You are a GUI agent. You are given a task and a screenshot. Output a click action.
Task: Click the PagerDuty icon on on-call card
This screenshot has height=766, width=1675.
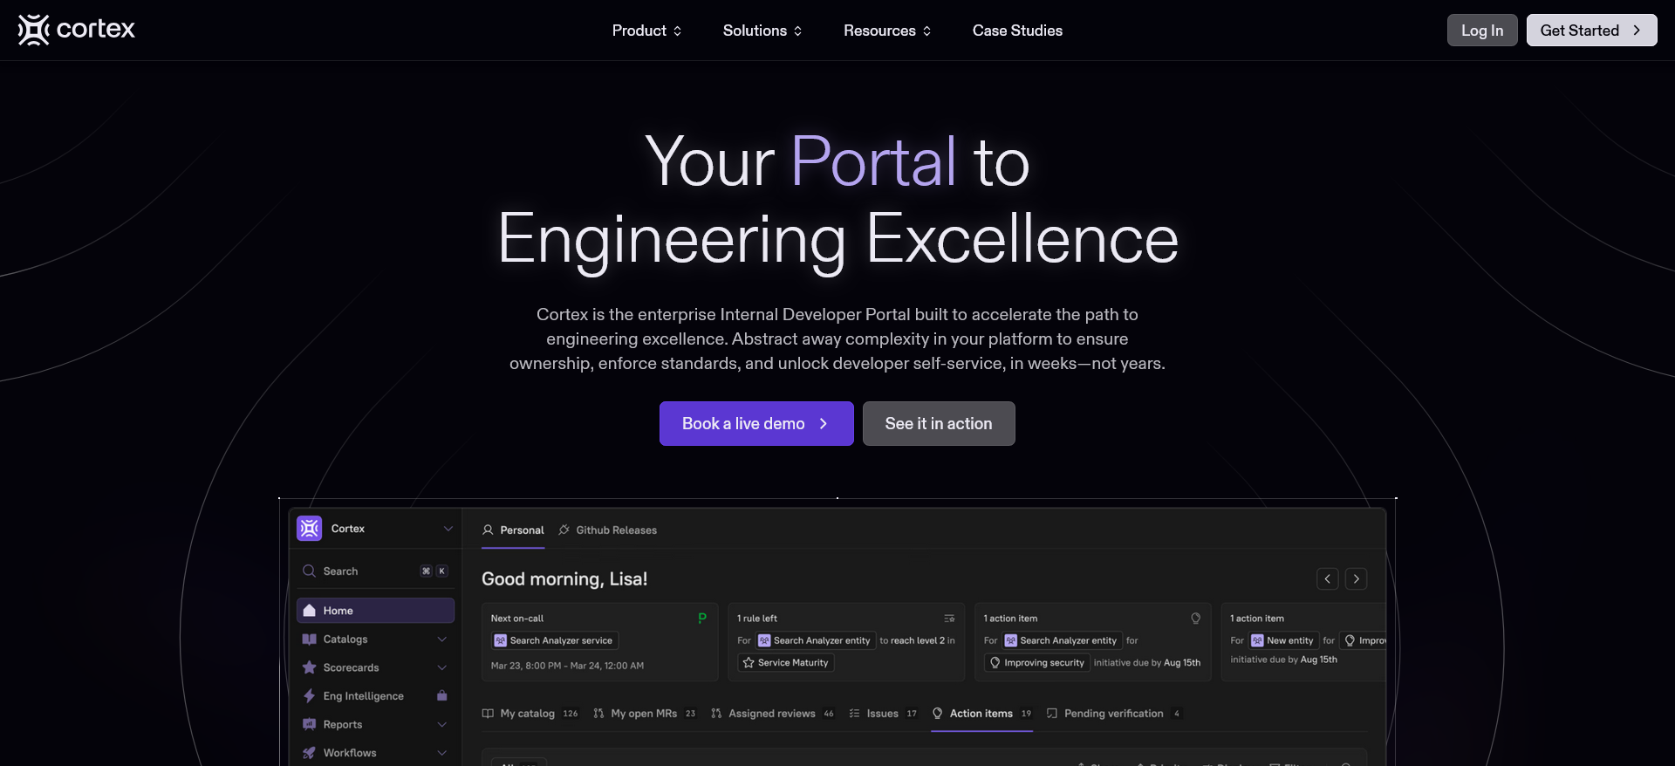pyautogui.click(x=702, y=618)
